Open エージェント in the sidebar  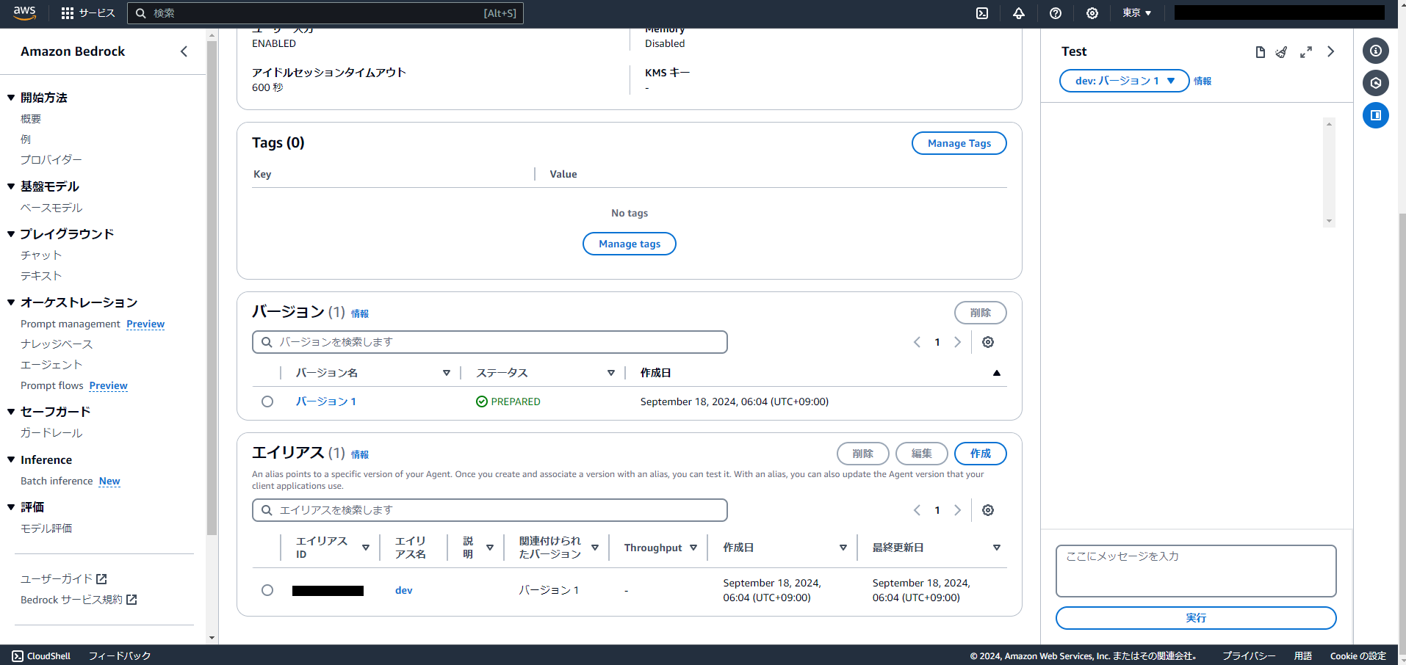pyautogui.click(x=51, y=364)
